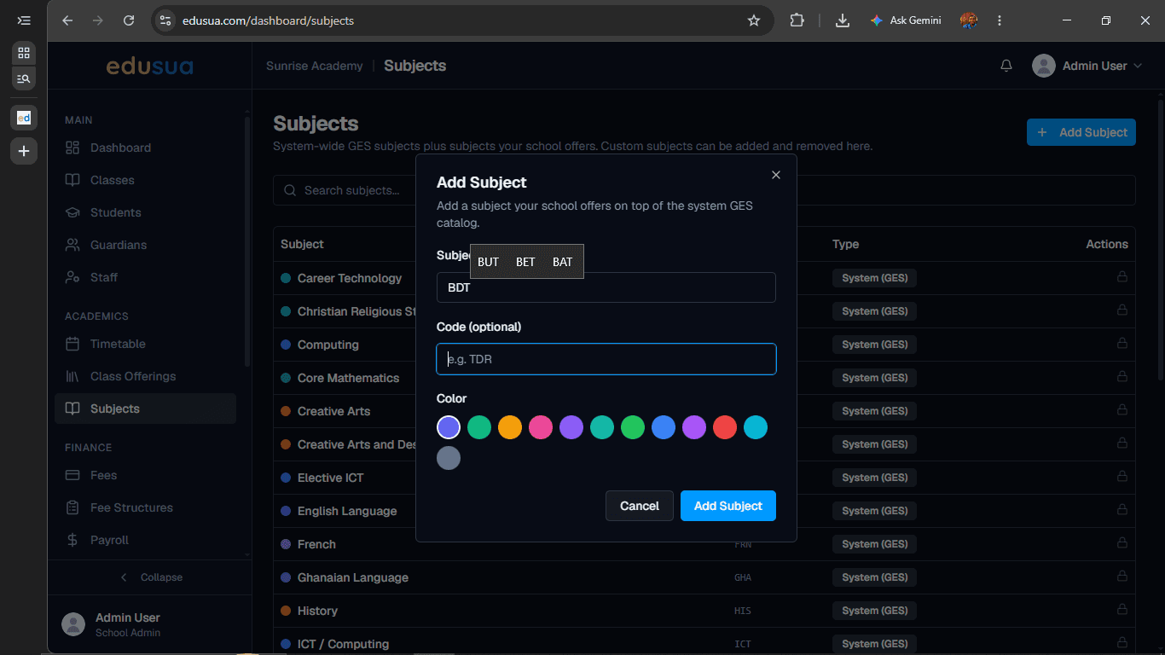The image size is (1165, 655).
Task: Choose the BUT autocomplete suggestion
Action: (488, 262)
